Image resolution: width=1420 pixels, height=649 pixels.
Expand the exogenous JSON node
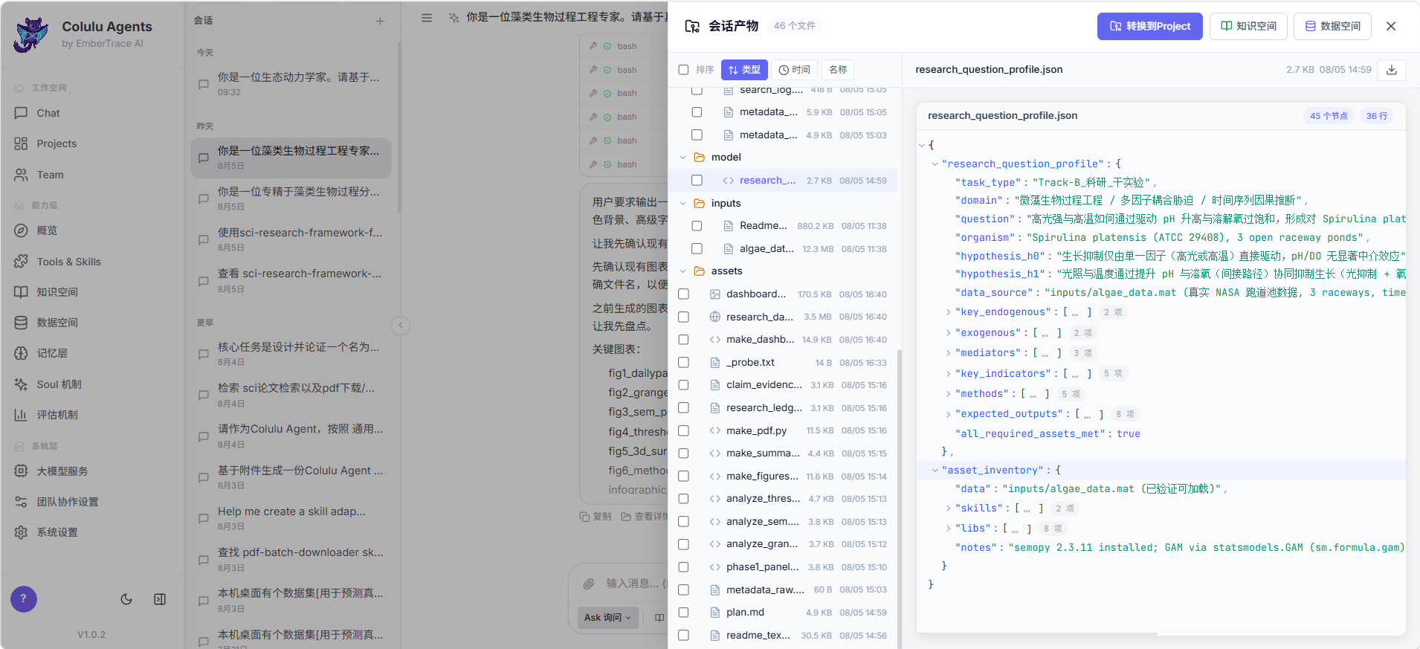(948, 333)
